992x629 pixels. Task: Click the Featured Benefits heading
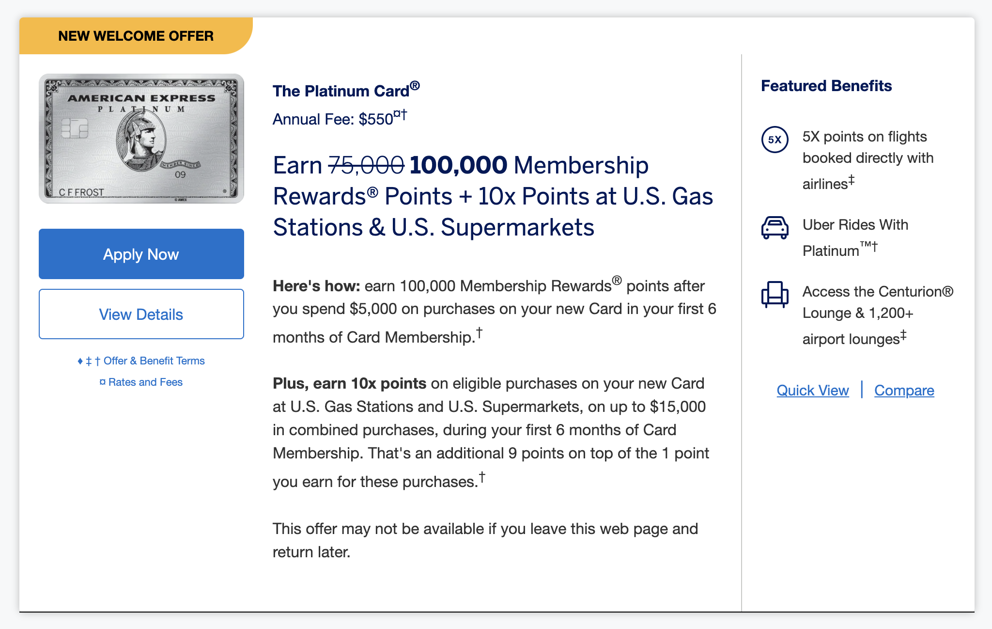point(826,86)
